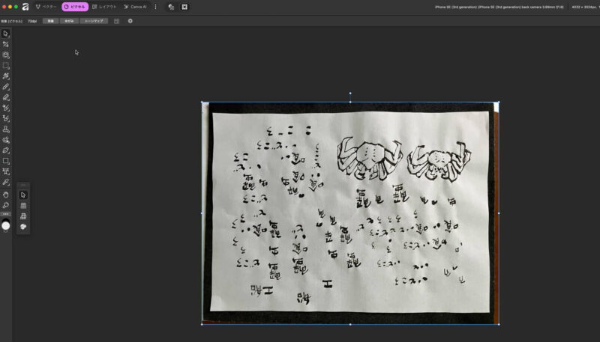
Task: Select the tool directly below Clone Stamp
Action: pos(6,140)
